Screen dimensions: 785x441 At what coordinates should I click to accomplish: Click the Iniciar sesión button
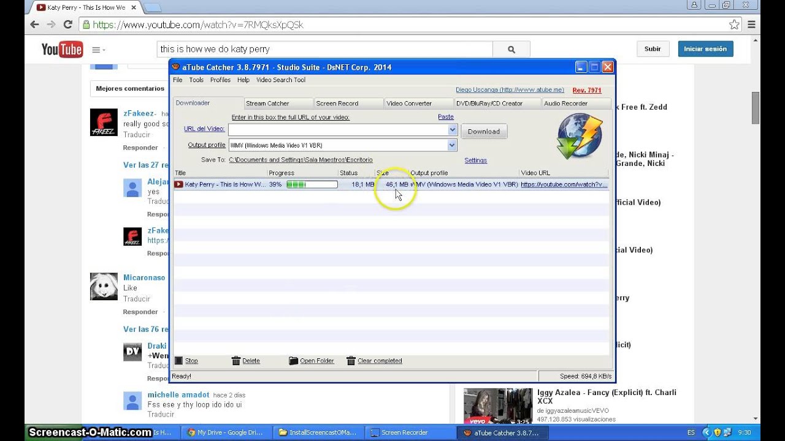(705, 49)
